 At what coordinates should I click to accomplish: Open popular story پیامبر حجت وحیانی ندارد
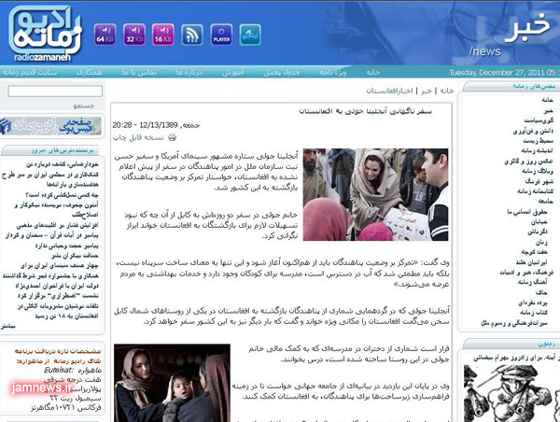pyautogui.click(x=67, y=246)
